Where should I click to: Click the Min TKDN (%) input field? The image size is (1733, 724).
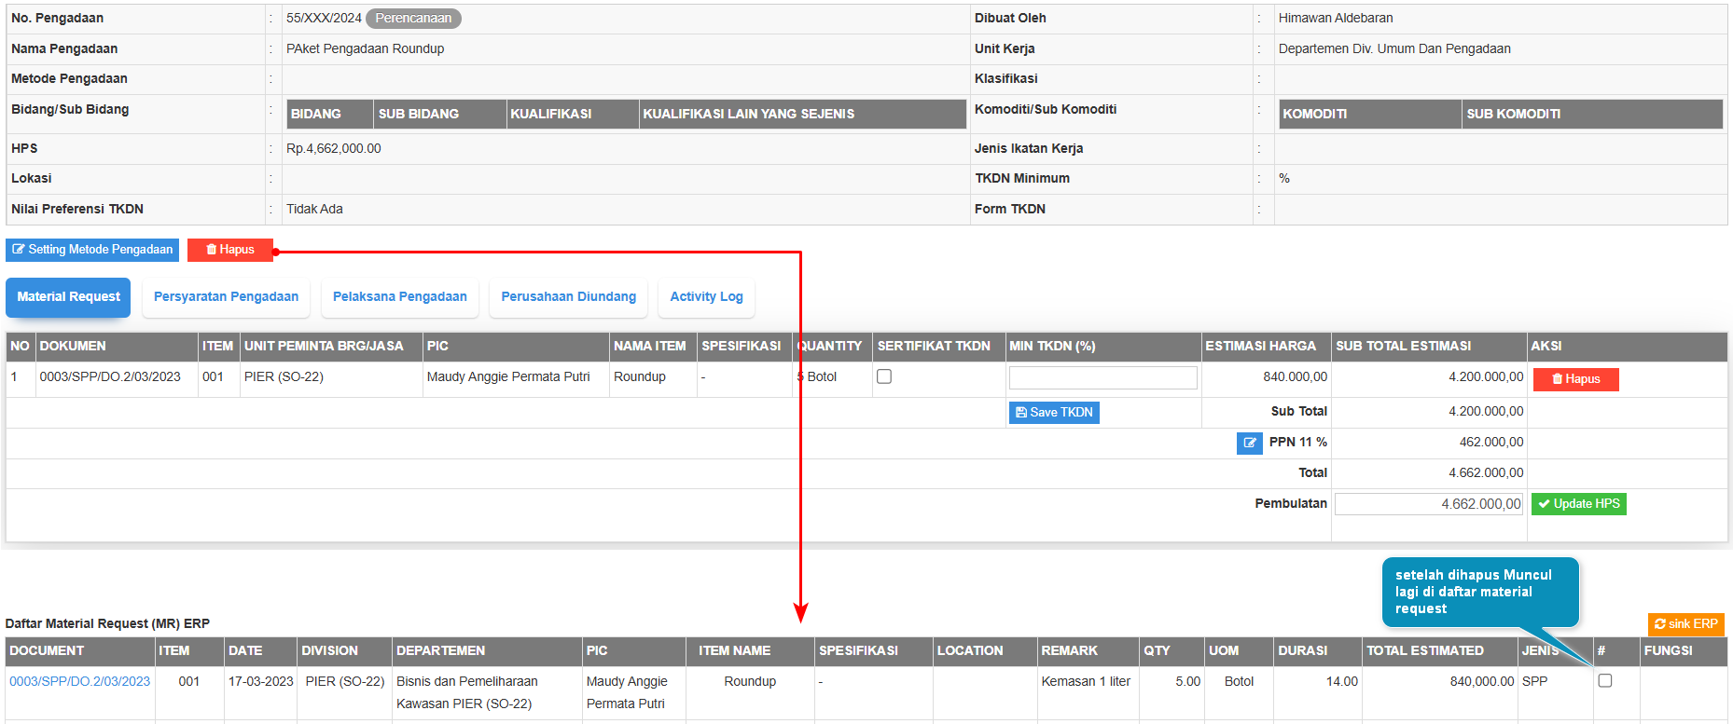pyautogui.click(x=1102, y=377)
